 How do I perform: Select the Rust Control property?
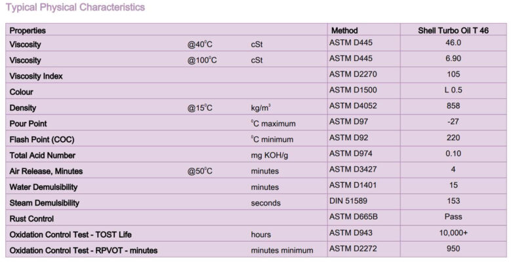click(31, 219)
